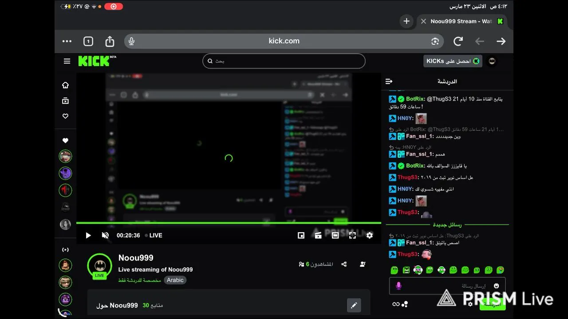Image resolution: width=568 pixels, height=319 pixels.
Task: Open the profile avatar menu in the top bar
Action: coord(492,61)
